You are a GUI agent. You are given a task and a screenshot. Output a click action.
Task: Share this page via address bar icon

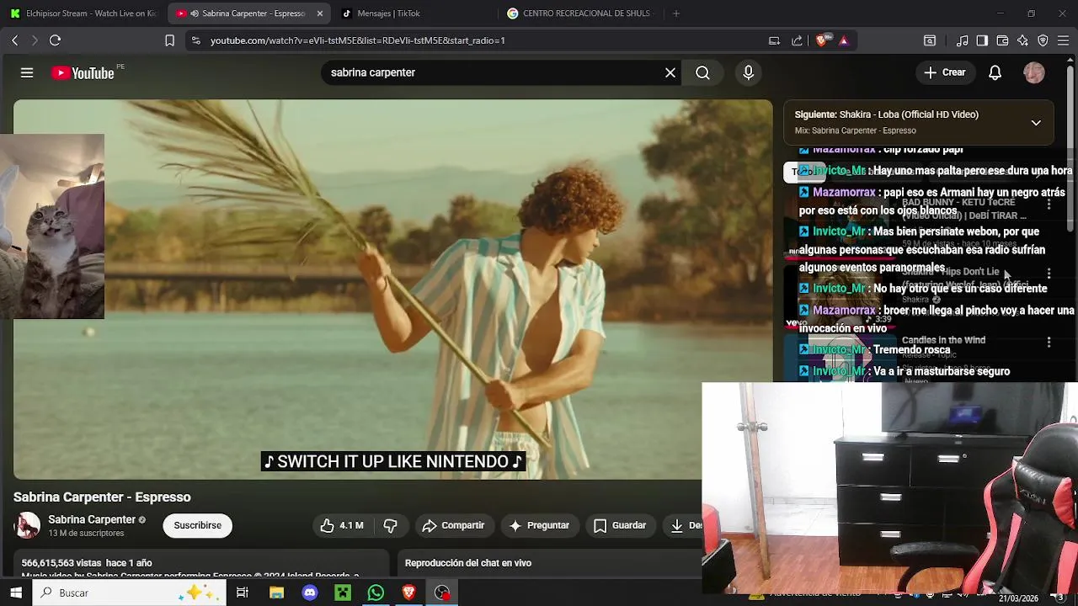pos(797,40)
